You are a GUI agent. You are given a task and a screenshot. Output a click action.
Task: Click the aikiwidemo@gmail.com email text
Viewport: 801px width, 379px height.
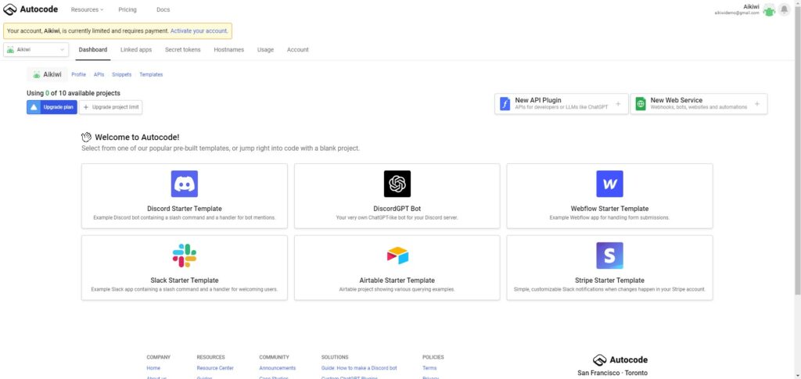tap(737, 13)
